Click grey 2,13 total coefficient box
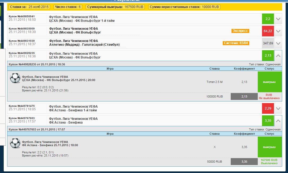This screenshot has width=288, height=173. click(244, 96)
